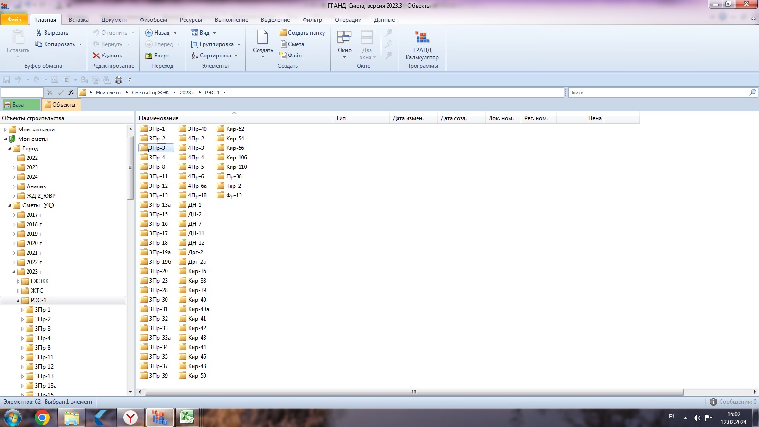
Task: Click 2023 г in the breadcrumb path
Action: click(x=187, y=93)
